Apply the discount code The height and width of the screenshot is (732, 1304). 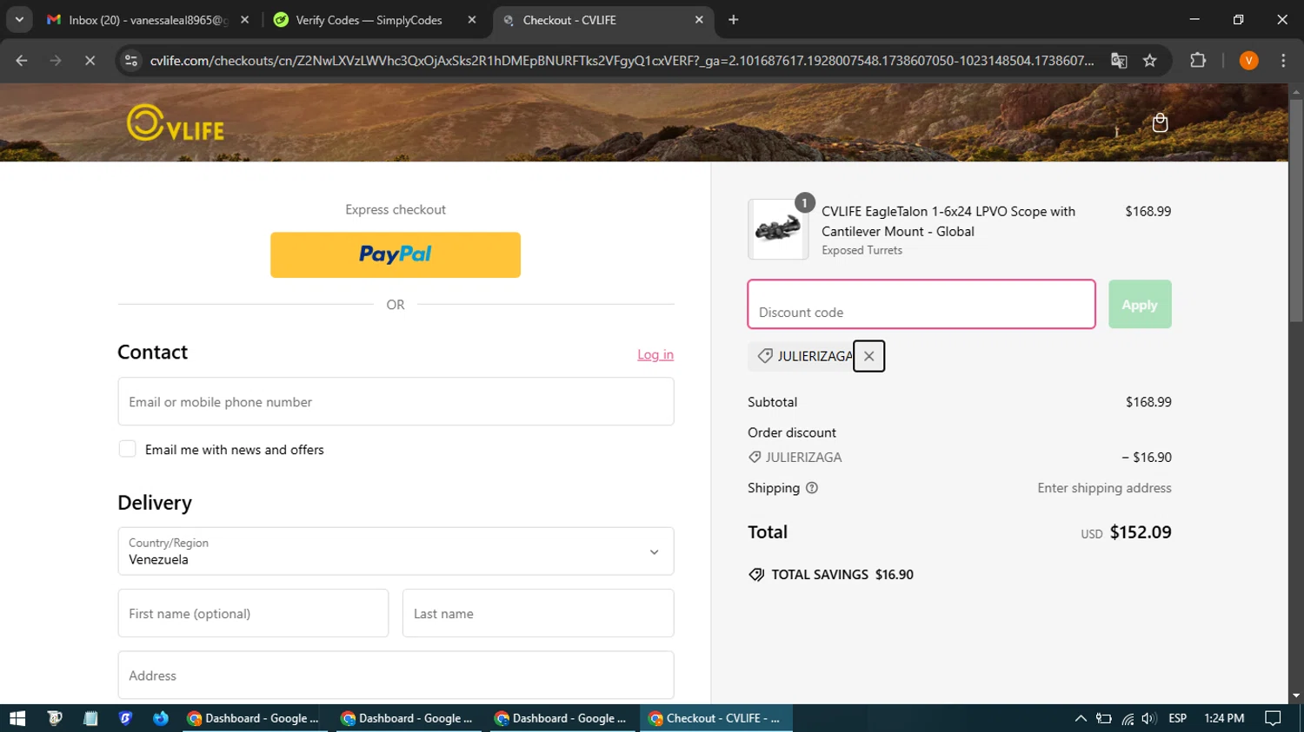point(1140,304)
